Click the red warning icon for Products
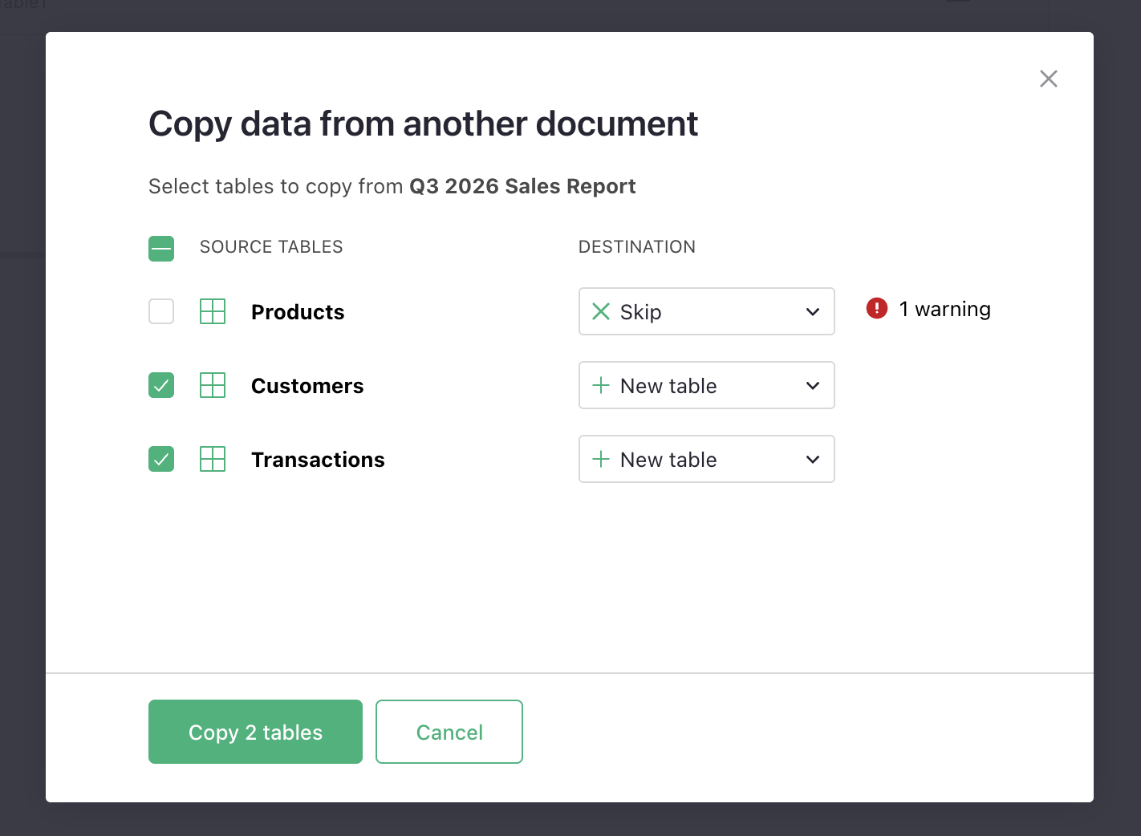 point(877,308)
